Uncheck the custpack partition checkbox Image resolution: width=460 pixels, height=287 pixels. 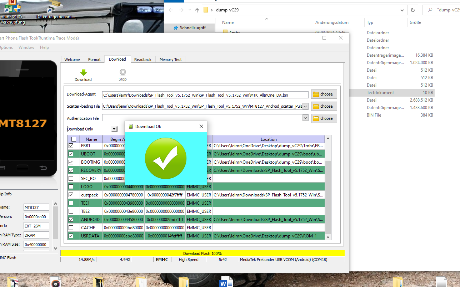click(71, 195)
